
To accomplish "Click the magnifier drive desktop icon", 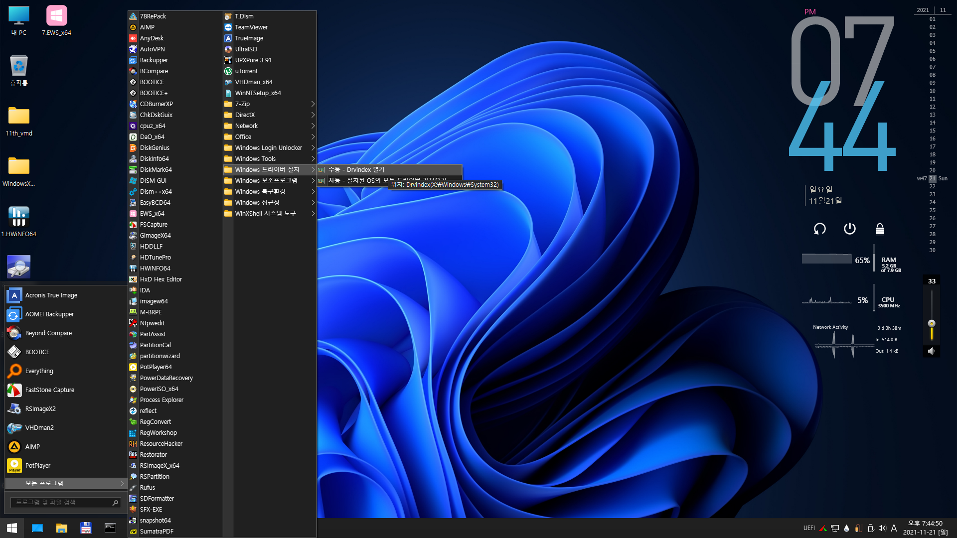I will pos(19,267).
